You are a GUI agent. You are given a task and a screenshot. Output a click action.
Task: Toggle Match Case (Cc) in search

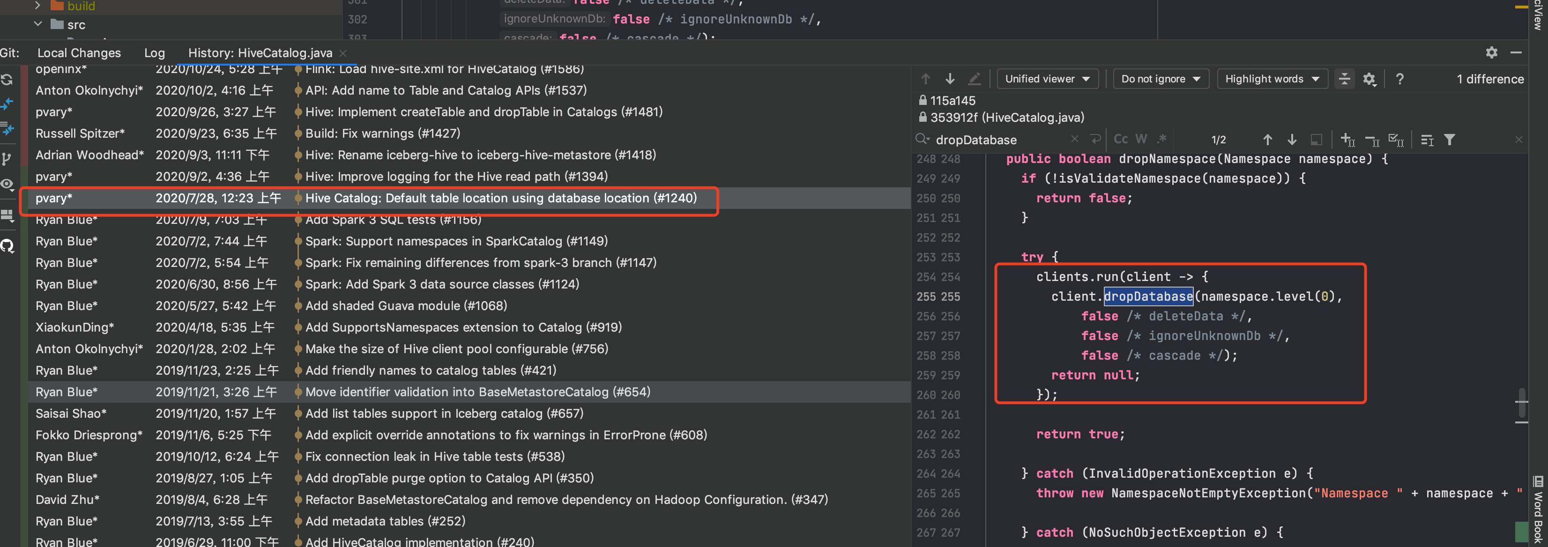(1120, 139)
